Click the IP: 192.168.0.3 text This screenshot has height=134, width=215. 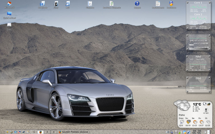[x=198, y=70]
